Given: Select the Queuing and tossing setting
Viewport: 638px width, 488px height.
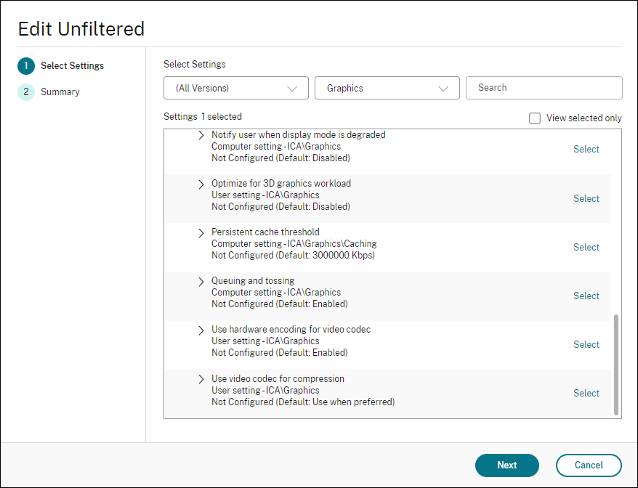Looking at the screenshot, I should click(586, 296).
